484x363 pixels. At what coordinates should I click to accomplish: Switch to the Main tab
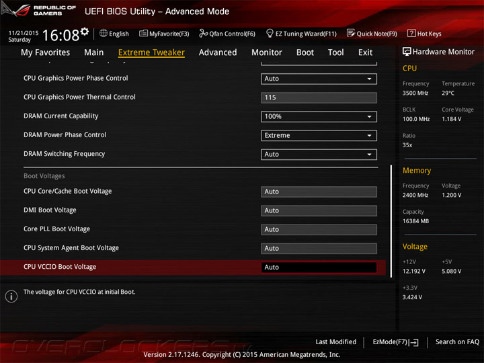click(94, 52)
